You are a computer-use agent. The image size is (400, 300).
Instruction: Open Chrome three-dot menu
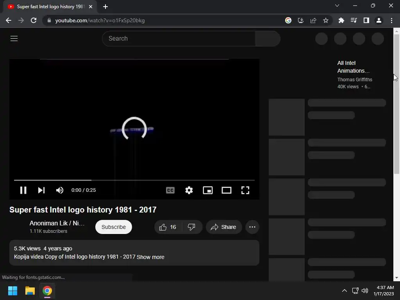391,20
